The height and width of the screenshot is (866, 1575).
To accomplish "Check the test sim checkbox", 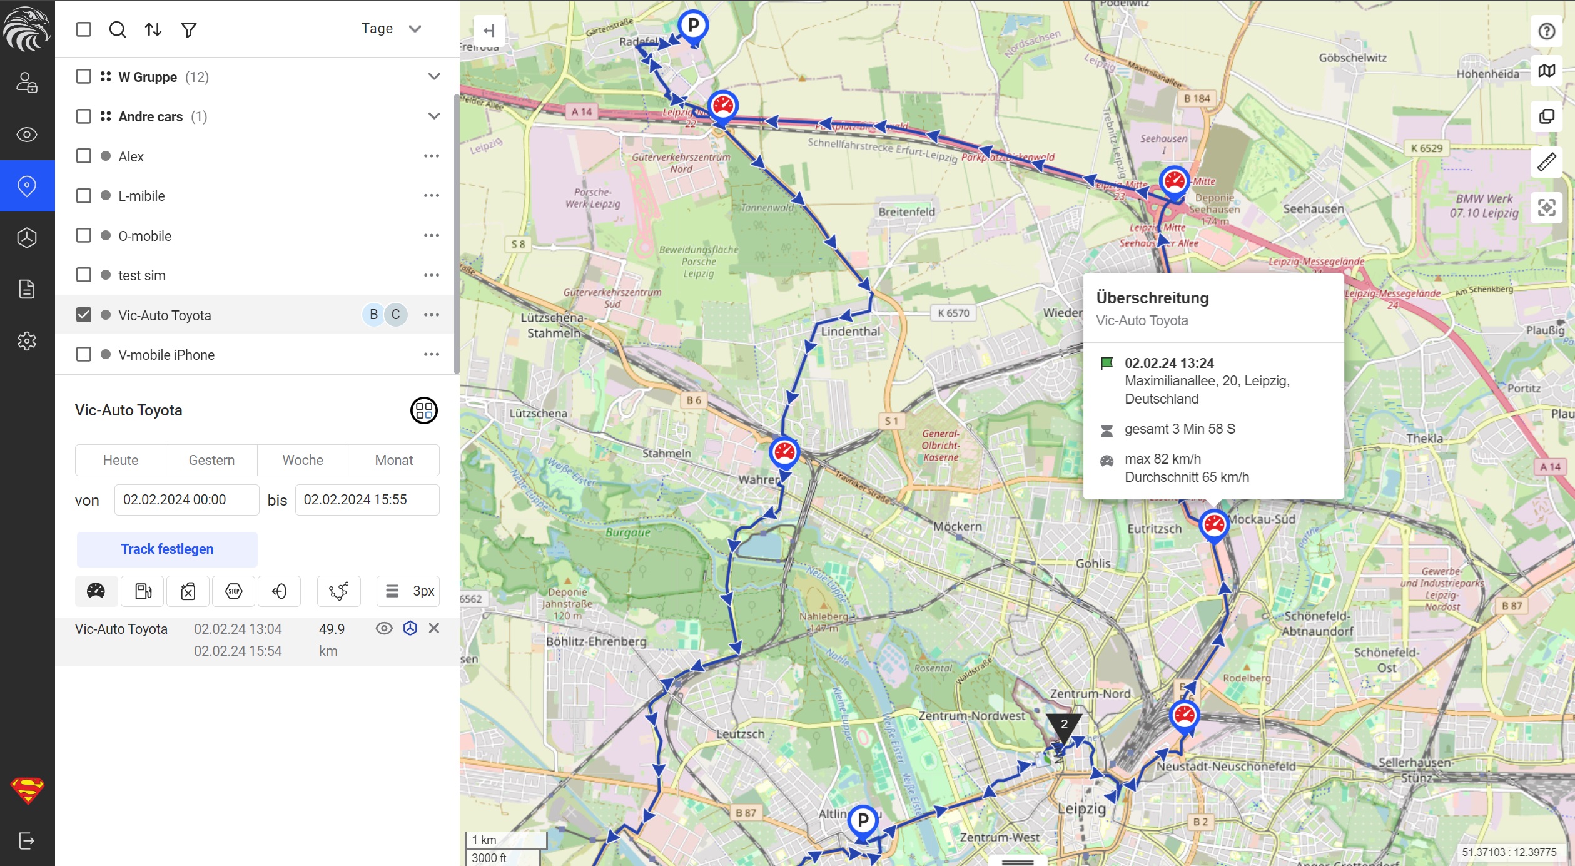I will (x=83, y=275).
